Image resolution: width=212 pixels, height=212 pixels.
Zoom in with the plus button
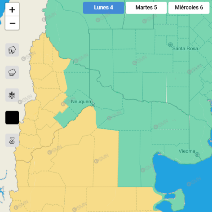(12, 10)
